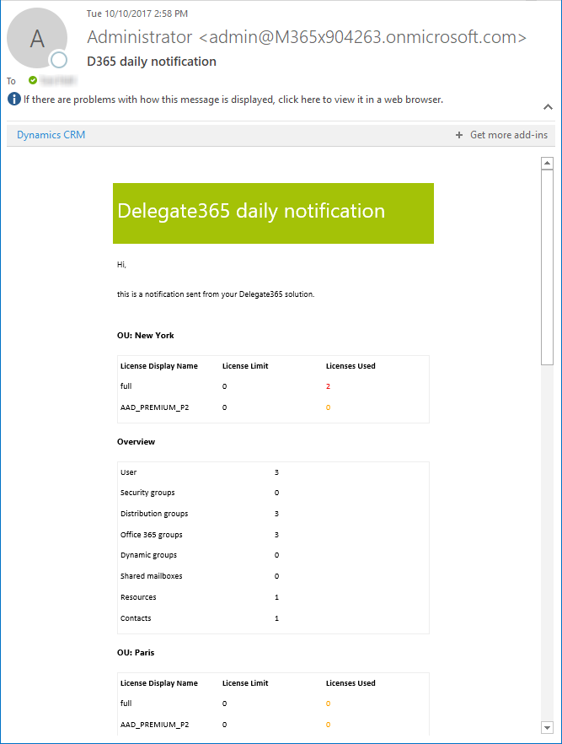Collapse the message header with the chevron

pos(548,107)
